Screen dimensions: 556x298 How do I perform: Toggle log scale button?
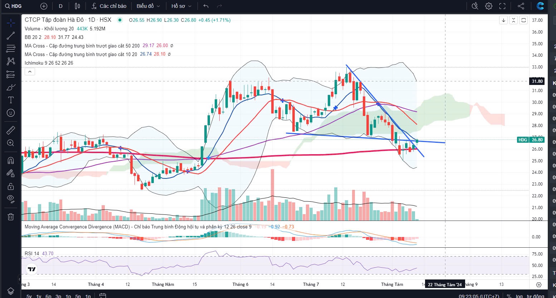tap(520, 296)
